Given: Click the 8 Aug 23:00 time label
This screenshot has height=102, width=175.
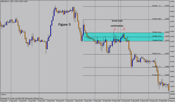Looking at the screenshot, I should tap(69, 101).
